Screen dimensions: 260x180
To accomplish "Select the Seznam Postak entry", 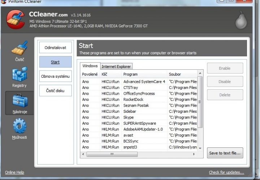I will pyautogui.click(x=139, y=106).
